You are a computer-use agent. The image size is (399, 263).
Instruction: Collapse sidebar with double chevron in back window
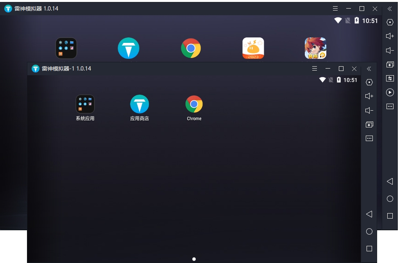click(x=390, y=9)
